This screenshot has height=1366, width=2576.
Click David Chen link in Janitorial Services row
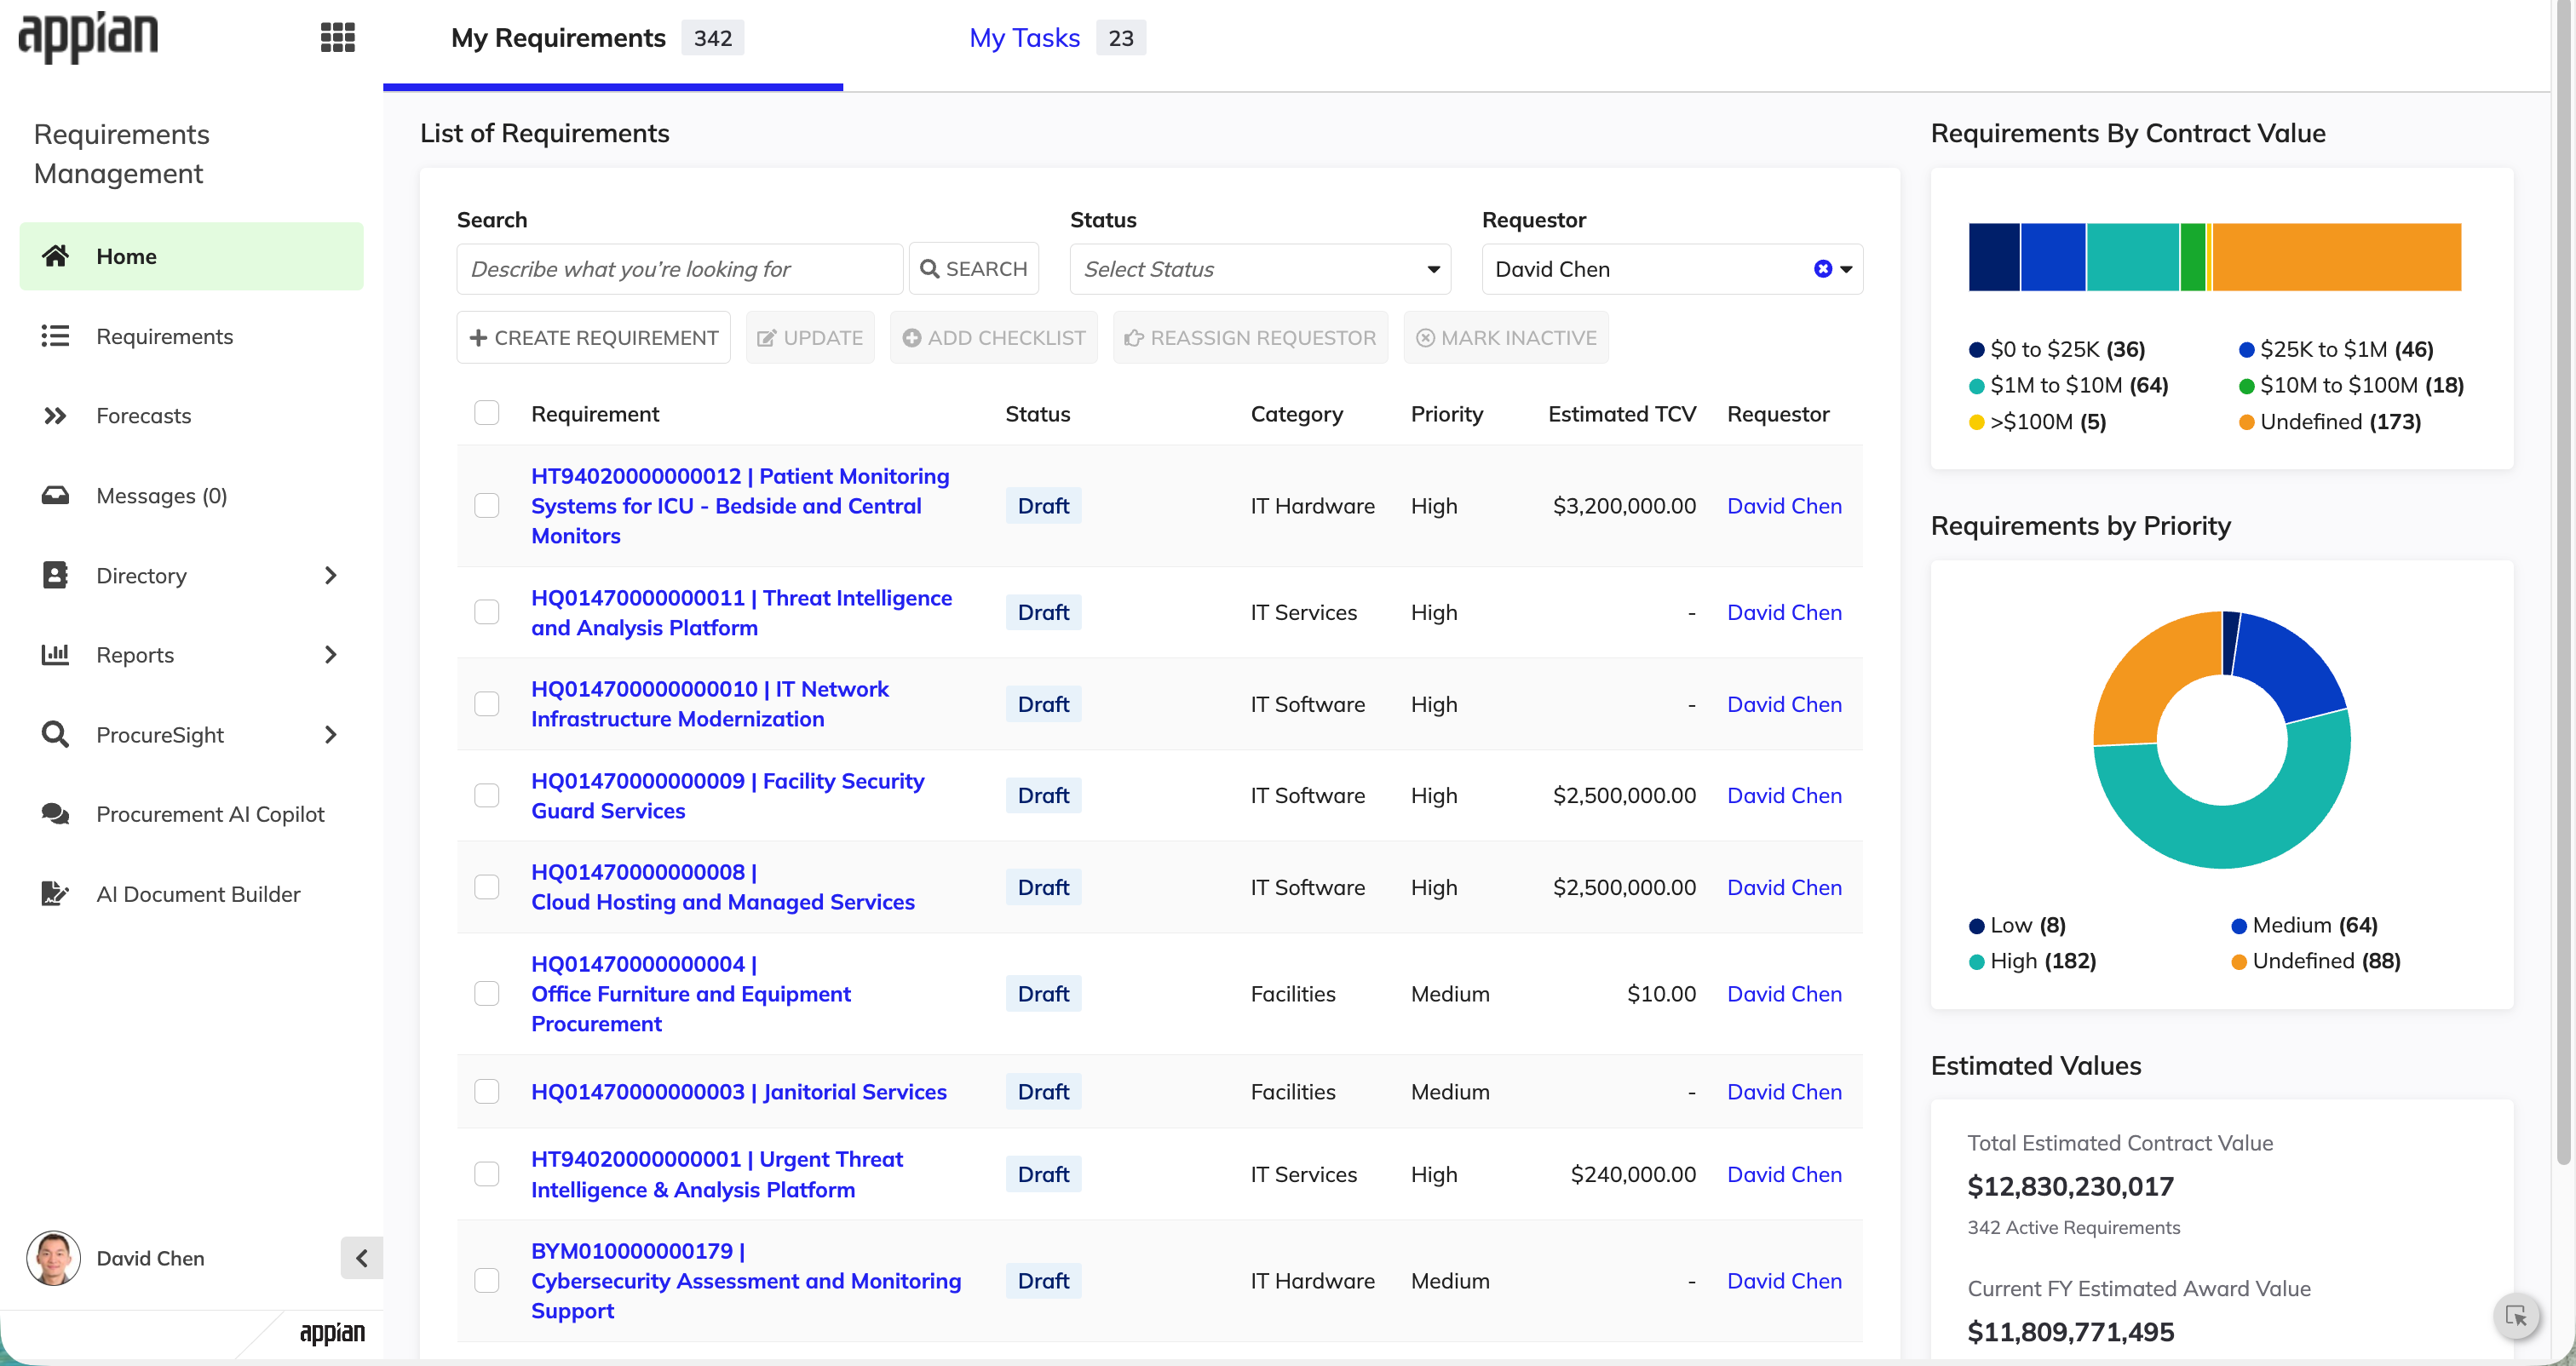coord(1784,1092)
